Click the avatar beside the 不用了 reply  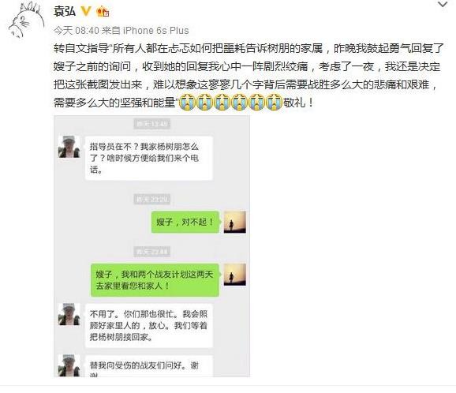(69, 314)
